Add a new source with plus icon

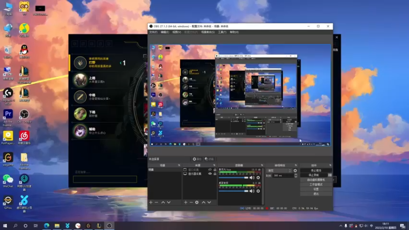(186, 202)
